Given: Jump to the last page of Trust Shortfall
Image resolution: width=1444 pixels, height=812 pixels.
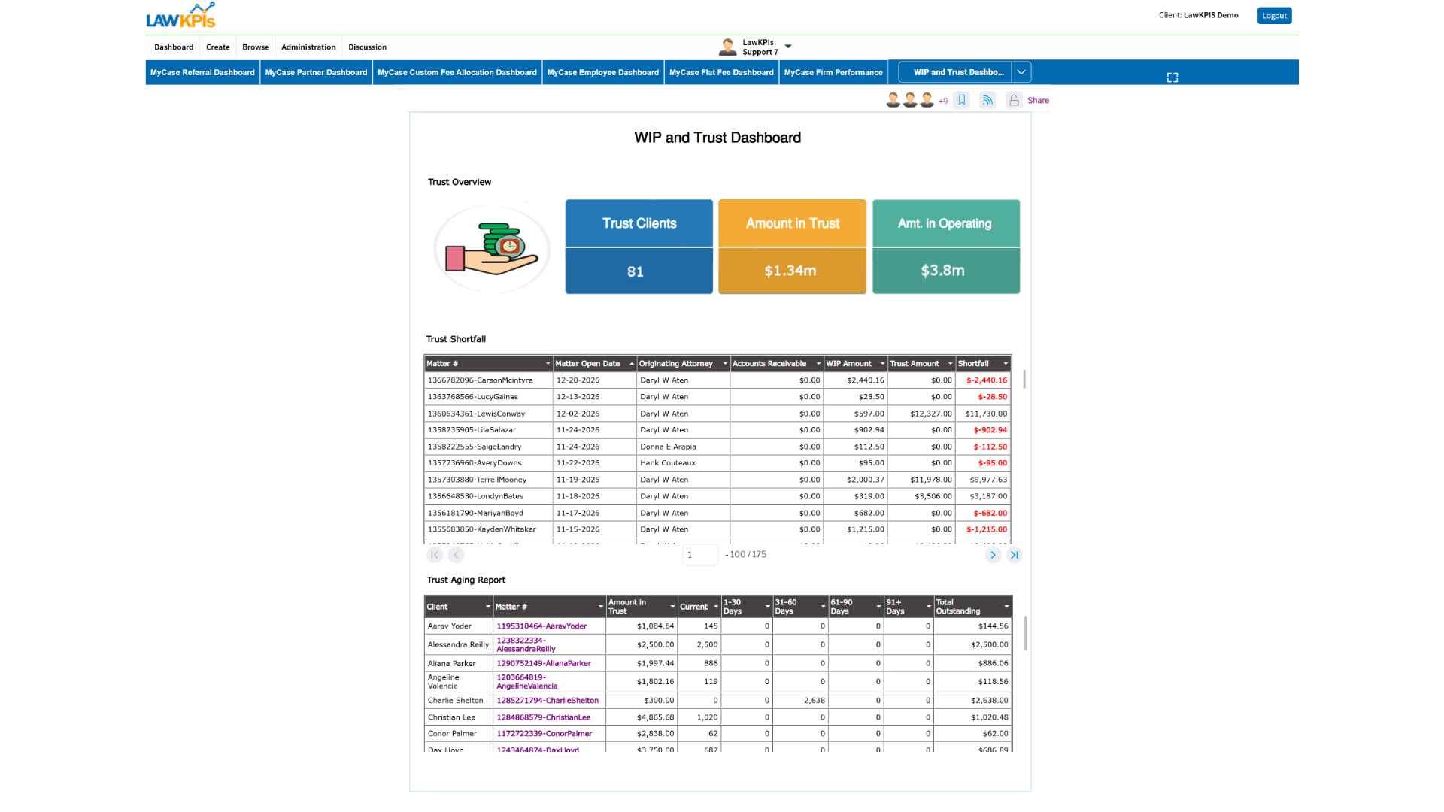Looking at the screenshot, I should pyautogui.click(x=1015, y=555).
